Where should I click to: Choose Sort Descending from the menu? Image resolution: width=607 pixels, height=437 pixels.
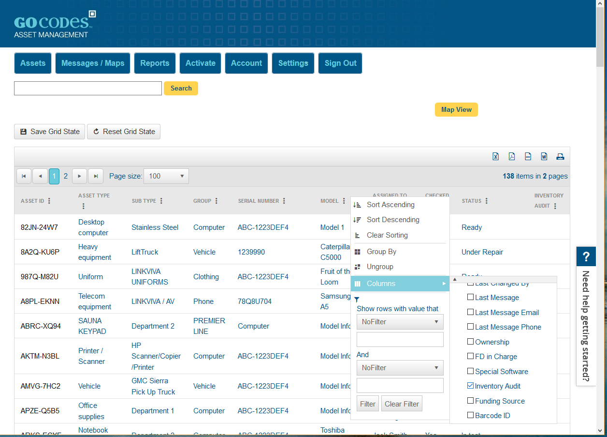click(400, 220)
